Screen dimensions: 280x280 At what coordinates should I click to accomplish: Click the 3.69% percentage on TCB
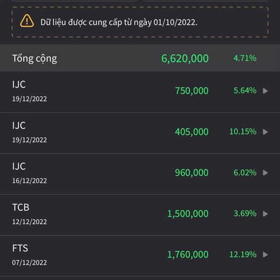pos(245,213)
